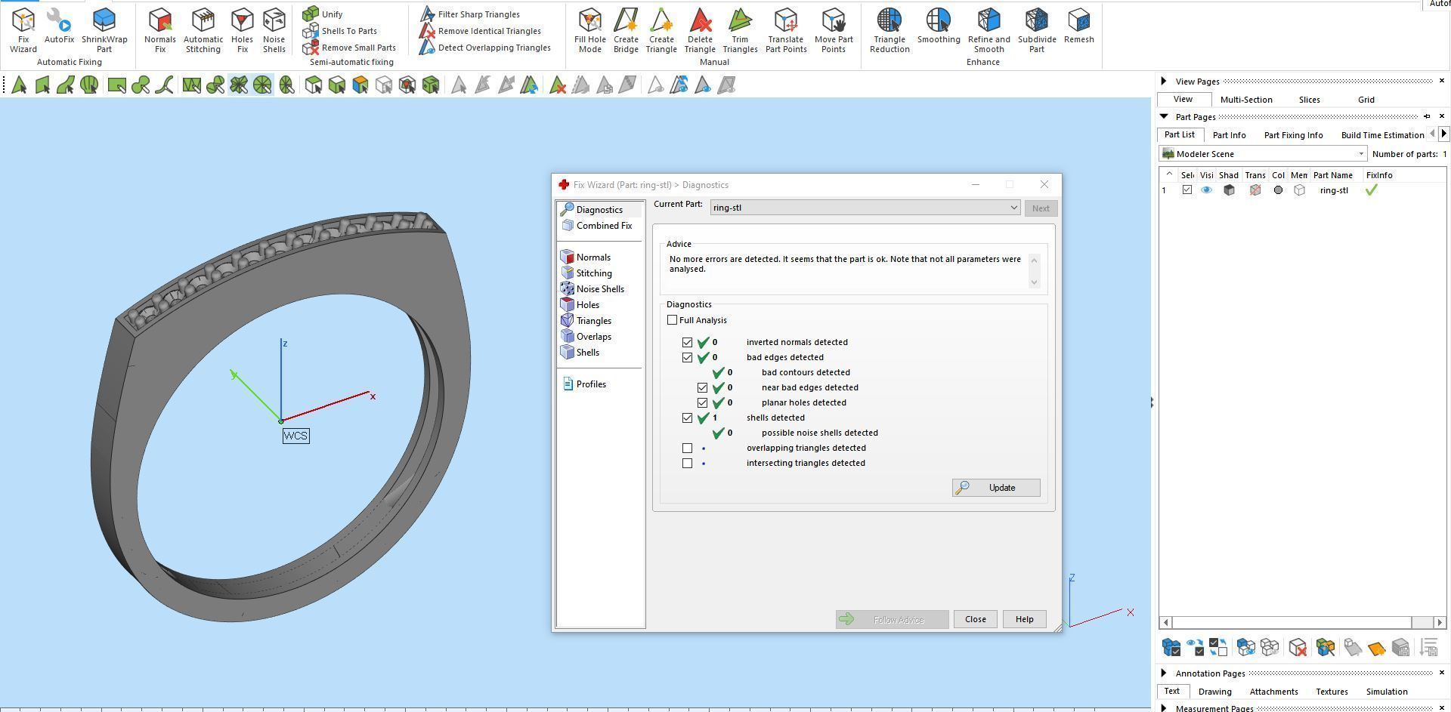
Task: Uncheck shells detected checkbox
Action: [687, 418]
